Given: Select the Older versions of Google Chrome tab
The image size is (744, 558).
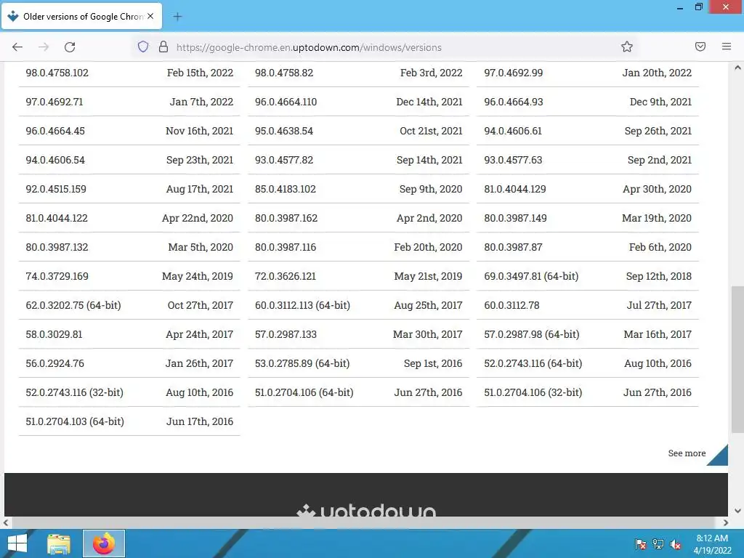Looking at the screenshot, I should tap(81, 16).
